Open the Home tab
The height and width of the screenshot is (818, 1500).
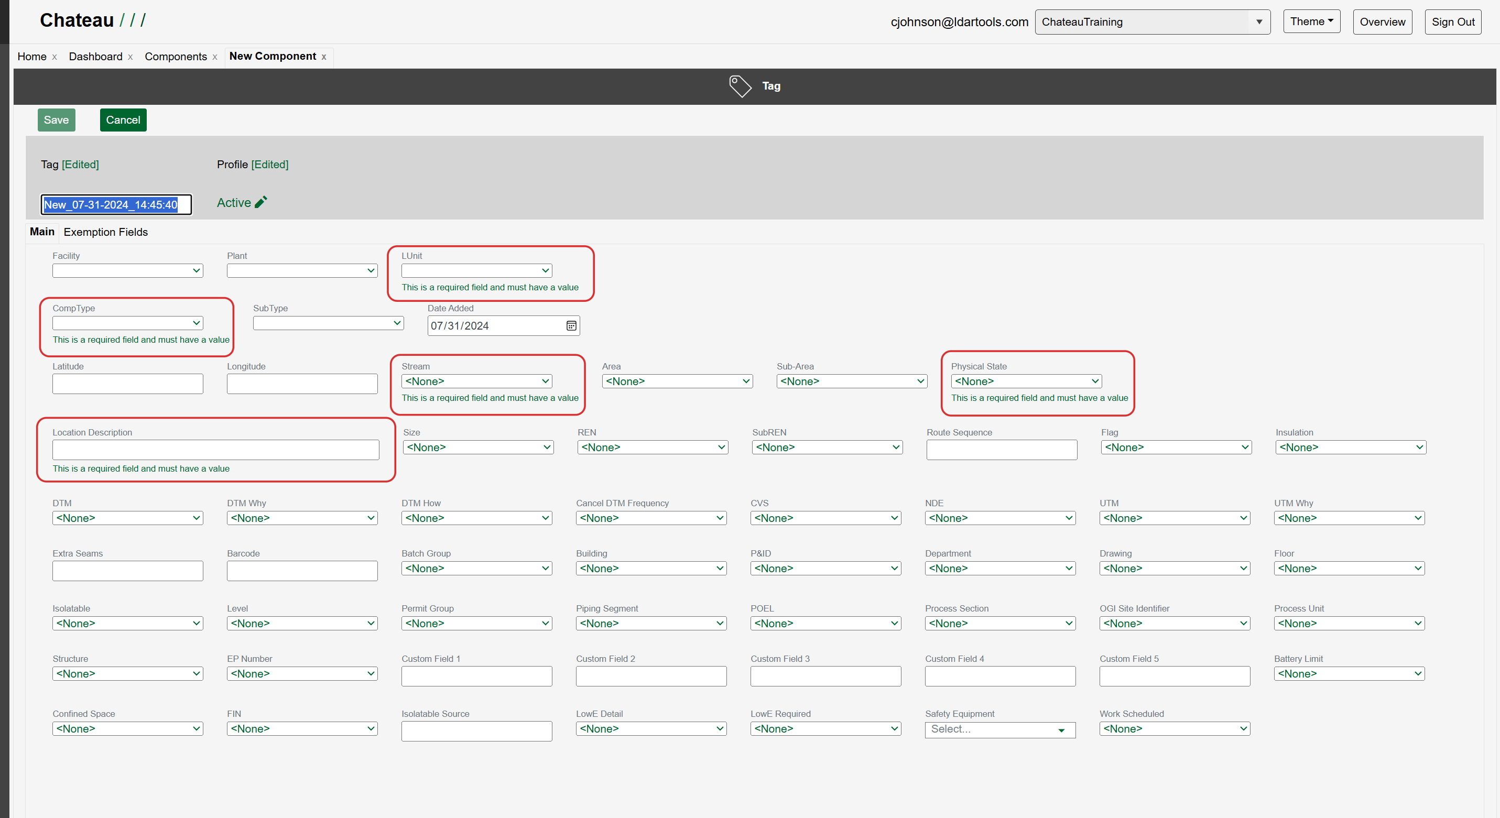(32, 57)
